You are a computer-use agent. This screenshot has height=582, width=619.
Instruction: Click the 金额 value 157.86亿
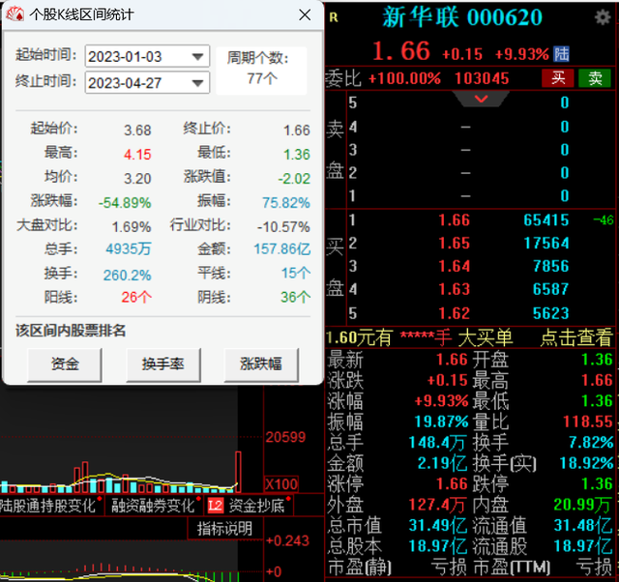281,249
